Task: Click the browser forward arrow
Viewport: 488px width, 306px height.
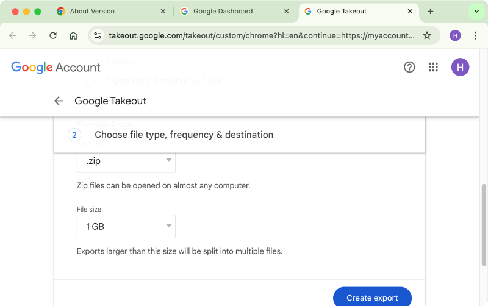Action: (32, 35)
